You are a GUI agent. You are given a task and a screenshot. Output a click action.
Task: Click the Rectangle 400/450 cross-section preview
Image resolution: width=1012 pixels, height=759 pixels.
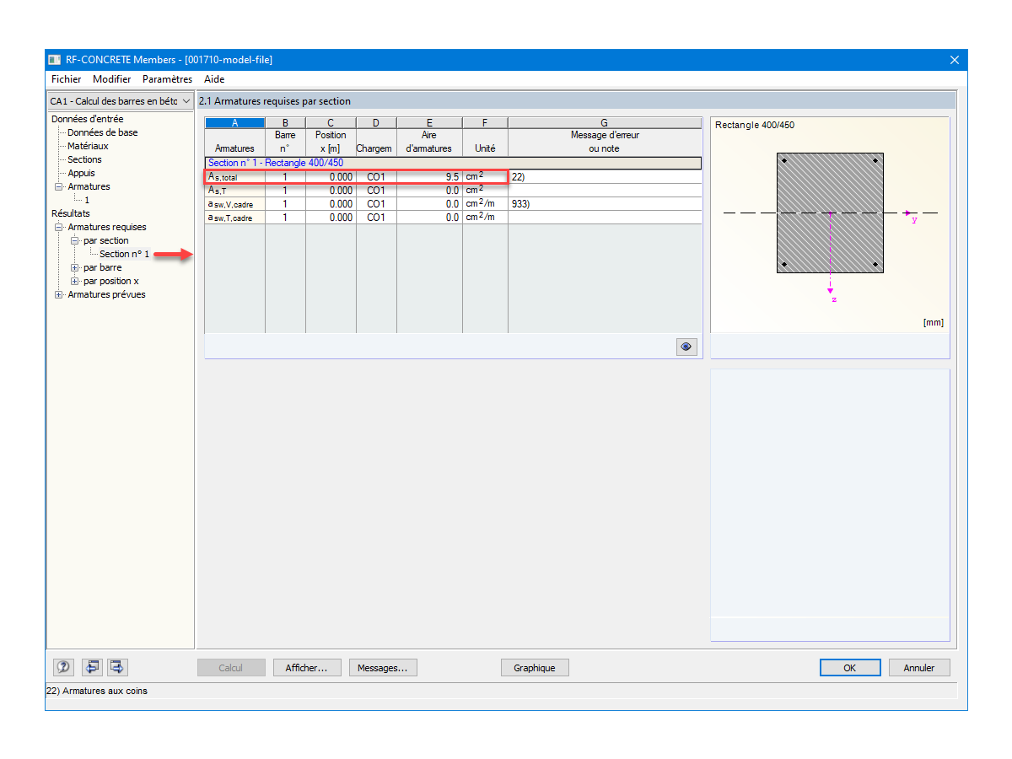coord(830,213)
